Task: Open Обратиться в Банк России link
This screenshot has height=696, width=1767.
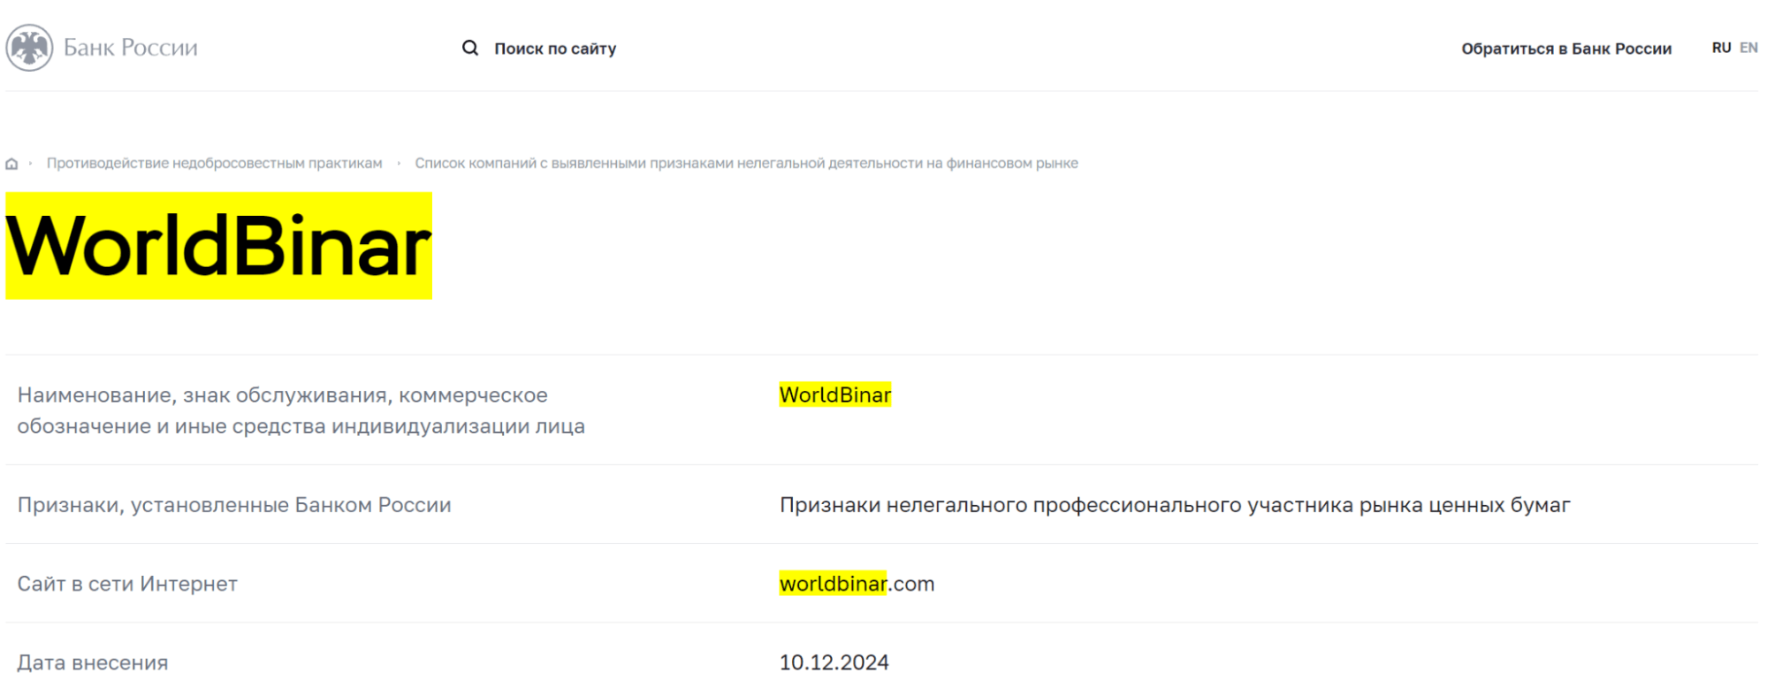Action: tap(1566, 49)
